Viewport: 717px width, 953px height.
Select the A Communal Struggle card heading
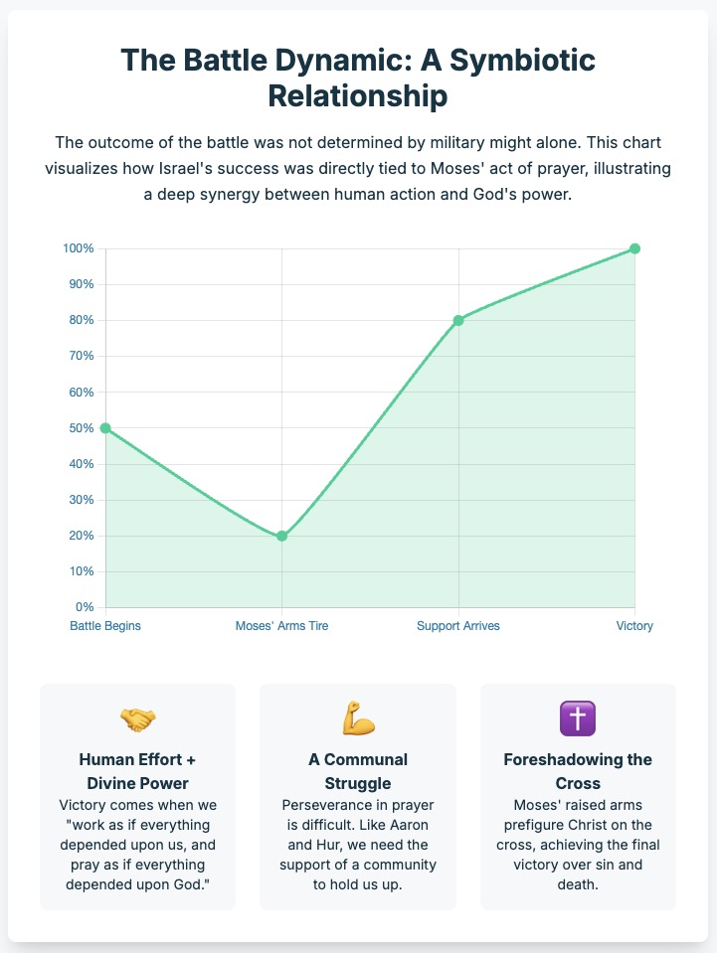click(358, 771)
